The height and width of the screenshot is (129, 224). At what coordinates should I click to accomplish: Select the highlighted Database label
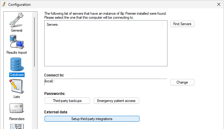(x=17, y=75)
